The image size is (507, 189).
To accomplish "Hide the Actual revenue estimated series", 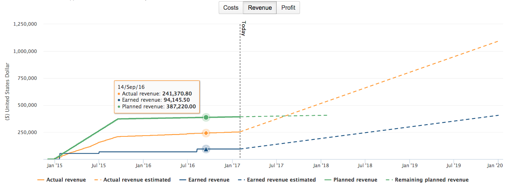I will click(x=136, y=180).
